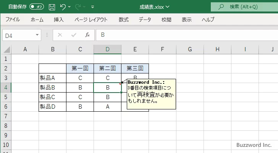Switch to the ホーム tab
The image size is (278, 153).
pos(37,20)
